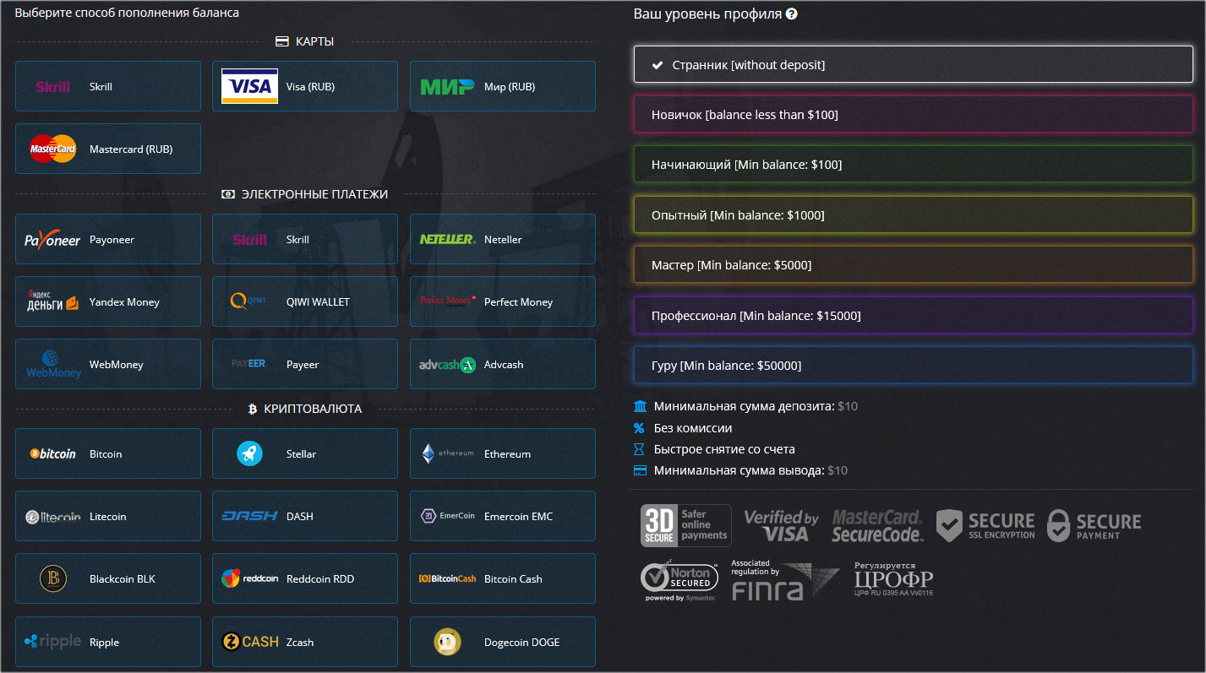Click the help icon beside profile level heading
Viewport: 1206px width, 673px height.
tap(792, 14)
